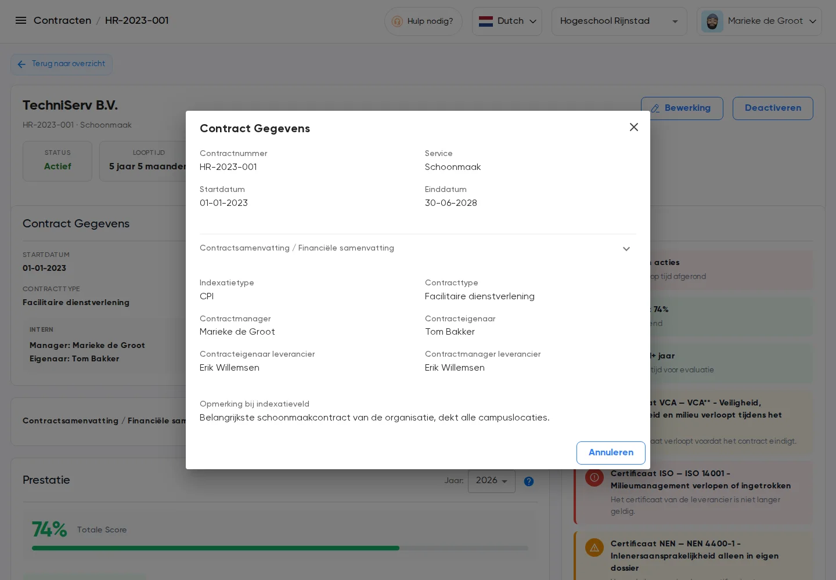
Task: Open the Jaar 2026 dropdown
Action: pyautogui.click(x=492, y=481)
